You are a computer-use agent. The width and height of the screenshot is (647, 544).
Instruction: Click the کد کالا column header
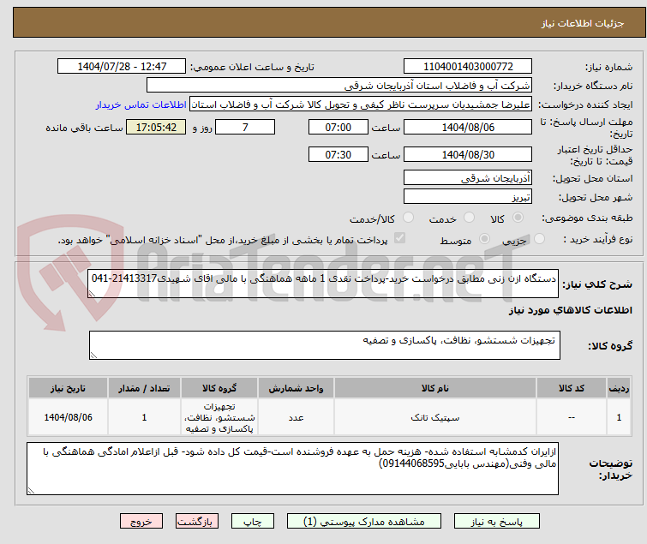571,388
